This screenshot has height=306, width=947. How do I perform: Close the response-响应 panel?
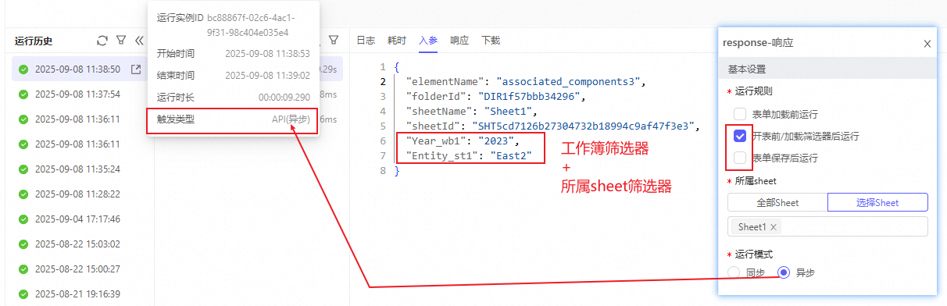click(927, 44)
